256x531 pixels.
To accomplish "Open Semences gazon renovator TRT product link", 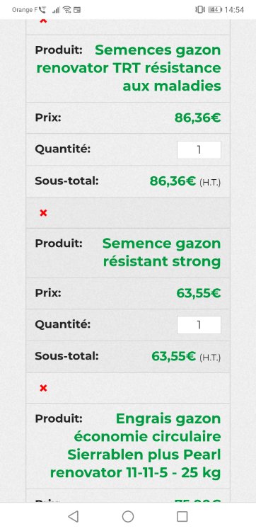I will (x=129, y=68).
